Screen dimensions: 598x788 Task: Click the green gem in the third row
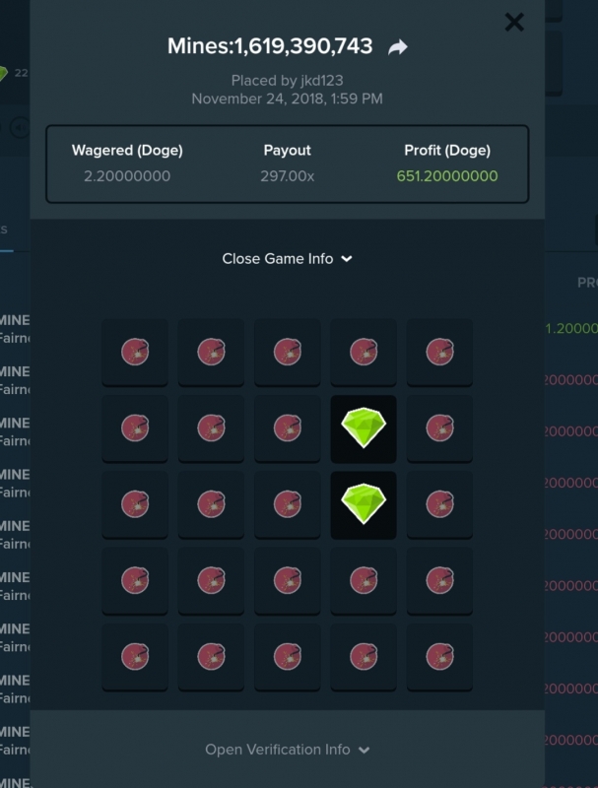[x=364, y=504]
